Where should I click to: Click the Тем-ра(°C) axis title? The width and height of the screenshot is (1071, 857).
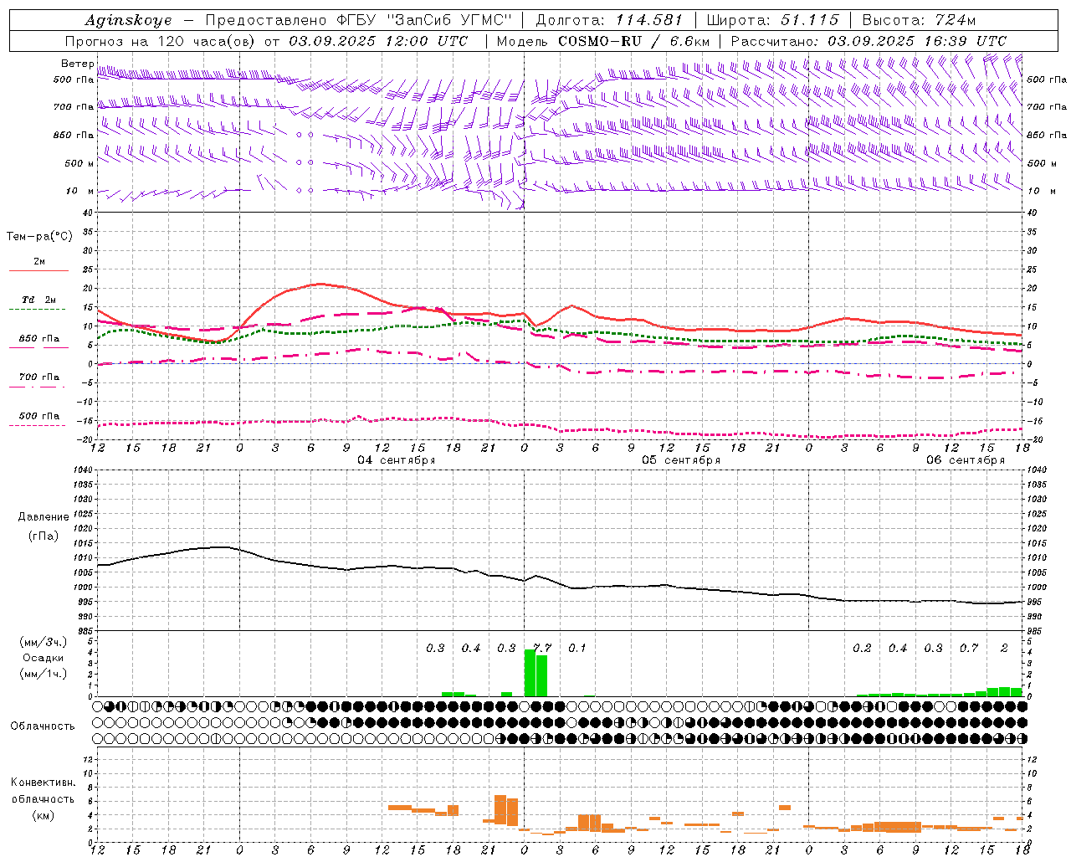click(x=39, y=237)
